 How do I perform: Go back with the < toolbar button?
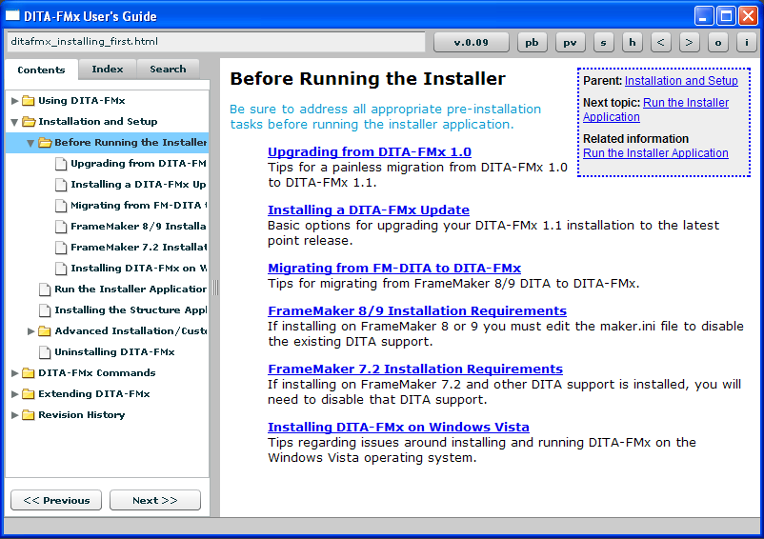[x=661, y=42]
